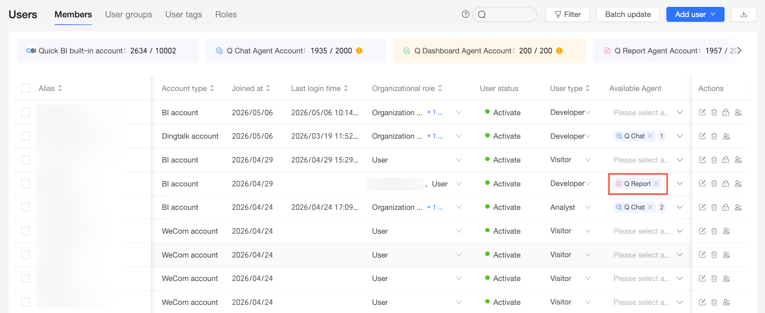Tick the Analyst user row checkbox

tap(25, 207)
